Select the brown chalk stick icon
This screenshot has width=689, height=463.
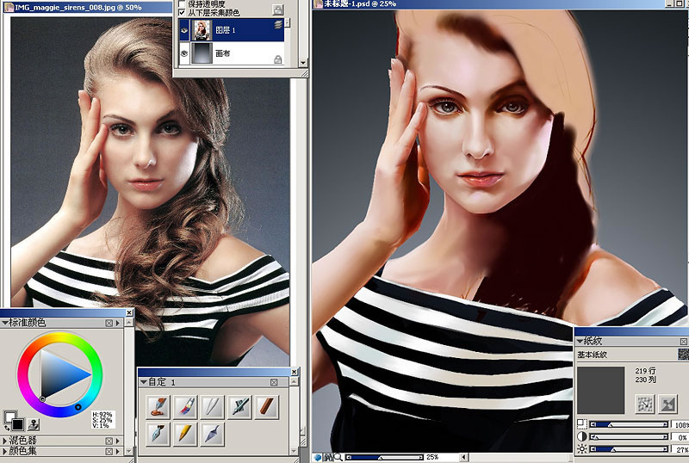(267, 406)
